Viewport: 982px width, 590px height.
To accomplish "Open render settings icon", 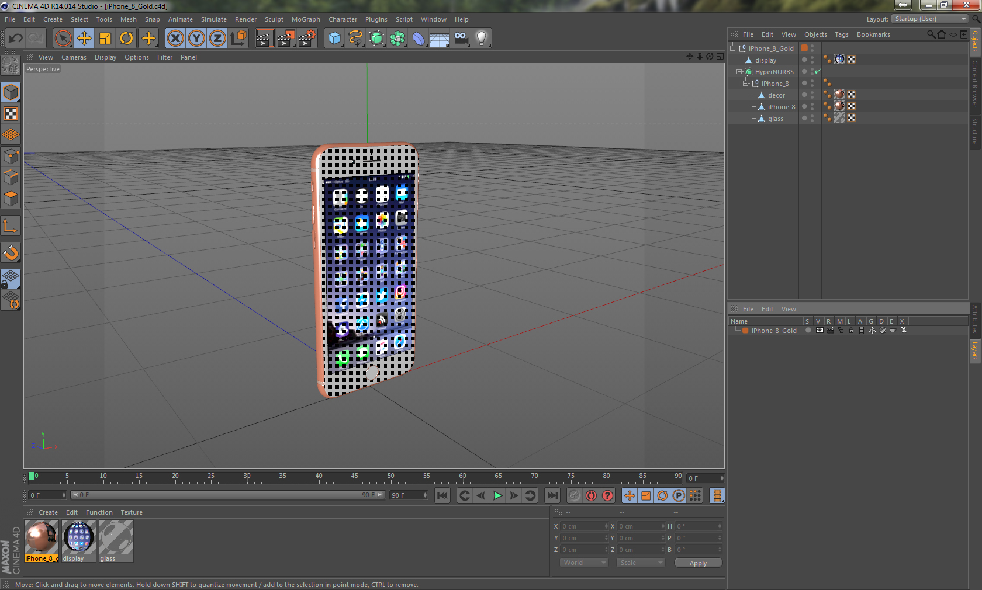I will [x=307, y=39].
